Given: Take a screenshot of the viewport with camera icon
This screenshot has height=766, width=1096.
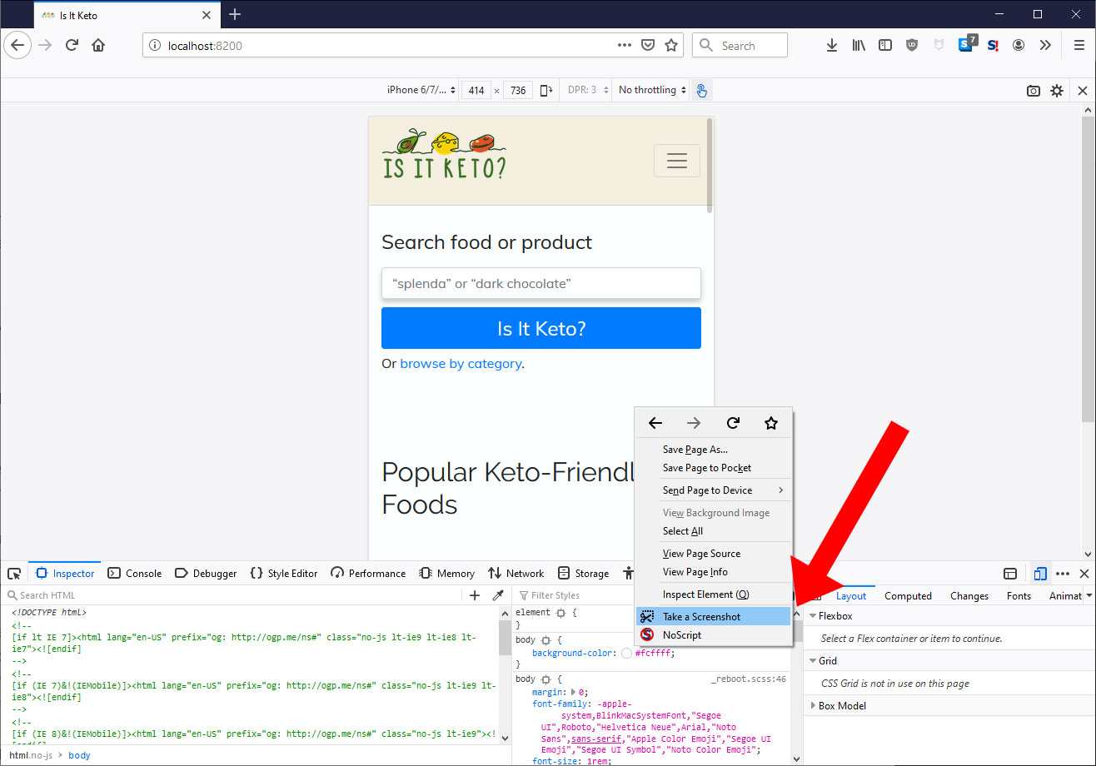Looking at the screenshot, I should coord(1034,91).
